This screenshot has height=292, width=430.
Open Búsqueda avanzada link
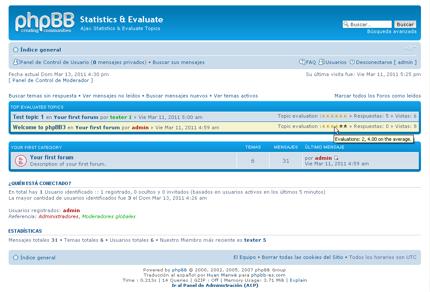tap(391, 31)
